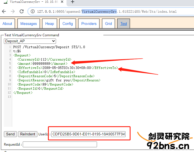Go to the Config tab
Image resolution: width=194 pixels, height=152 pixels.
68,24
